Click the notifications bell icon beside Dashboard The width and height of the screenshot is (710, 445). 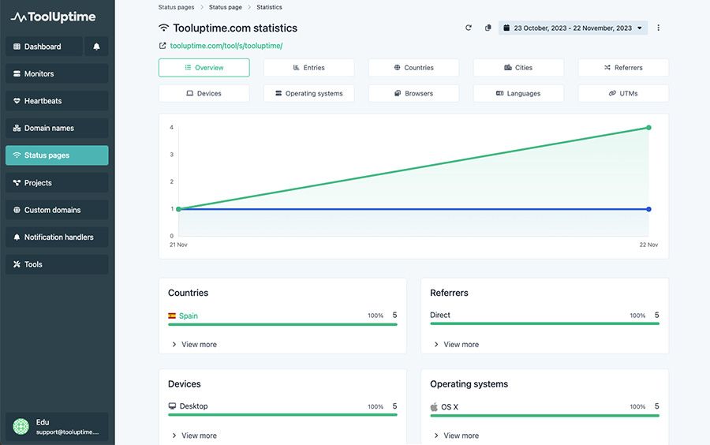96,47
